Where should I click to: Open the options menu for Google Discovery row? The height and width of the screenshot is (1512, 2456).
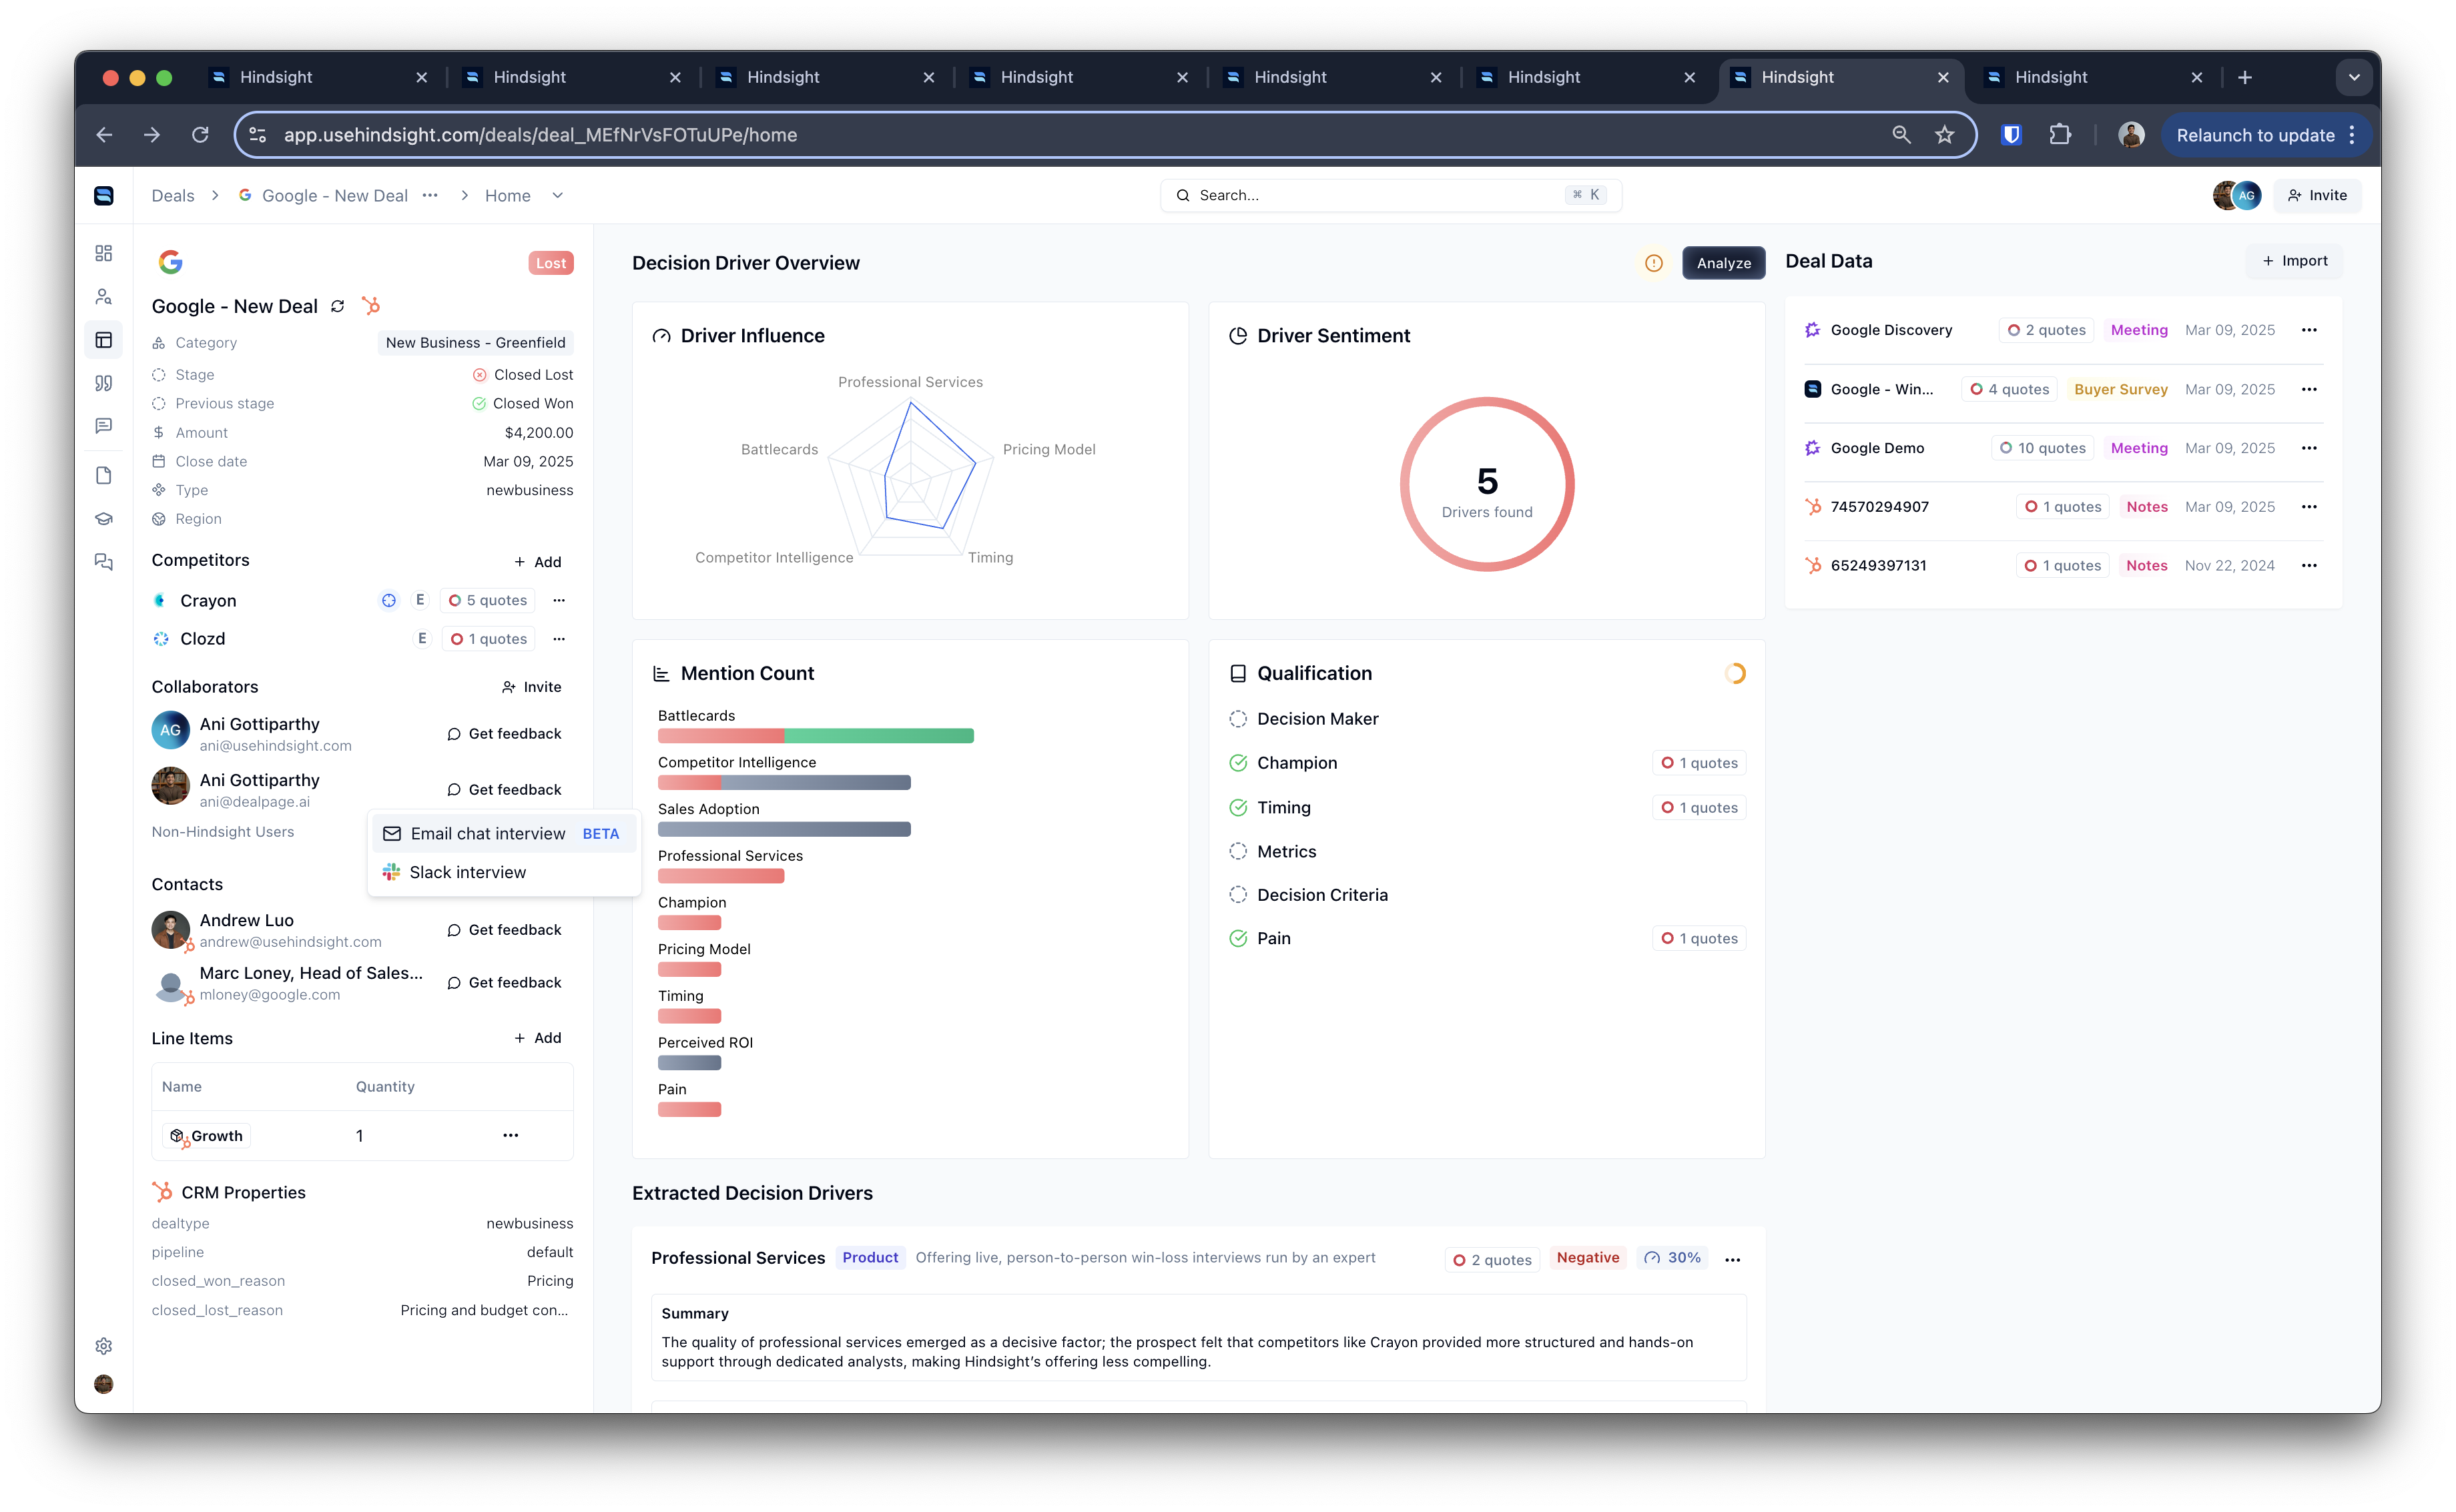click(x=2309, y=330)
